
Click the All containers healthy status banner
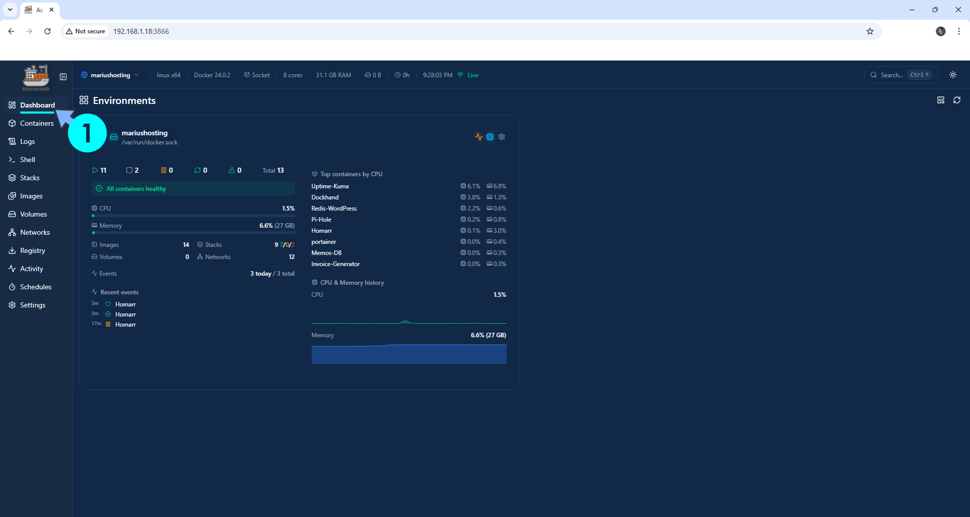[x=192, y=188]
